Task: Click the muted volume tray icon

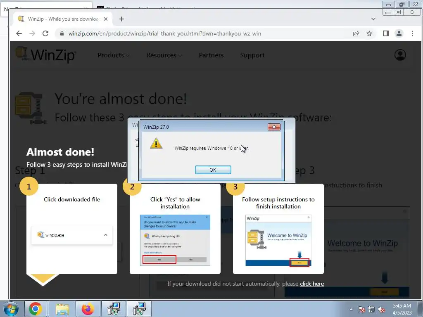Action: point(381,310)
